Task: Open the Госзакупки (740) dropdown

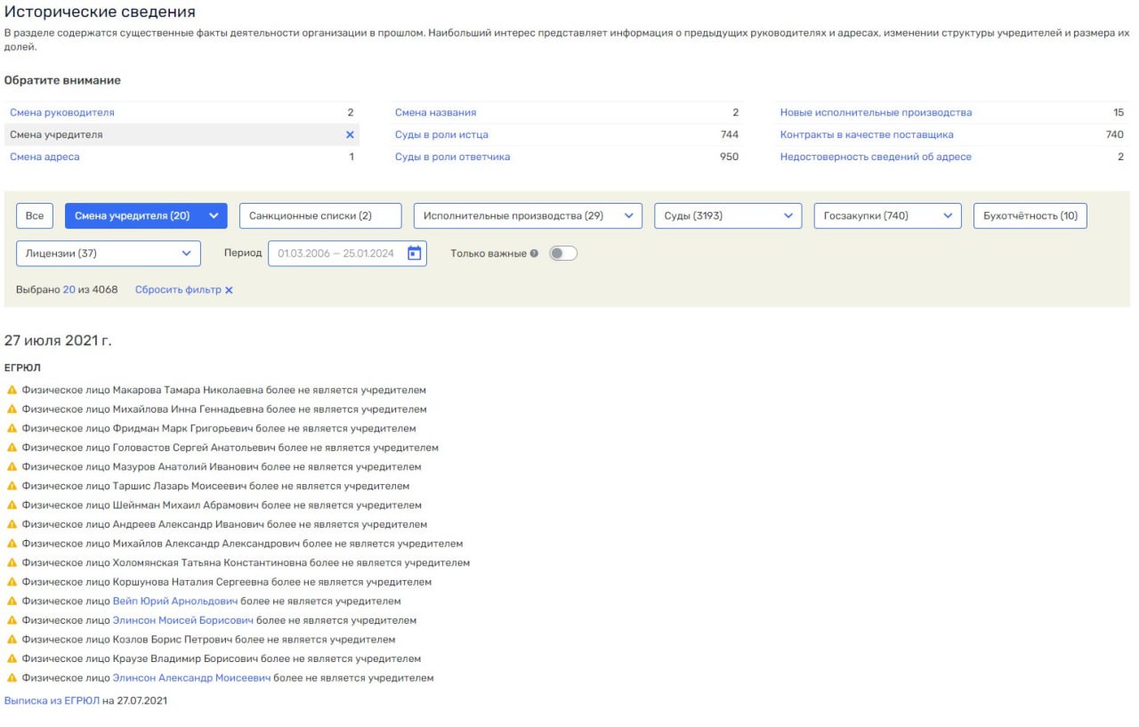Action: pos(887,216)
